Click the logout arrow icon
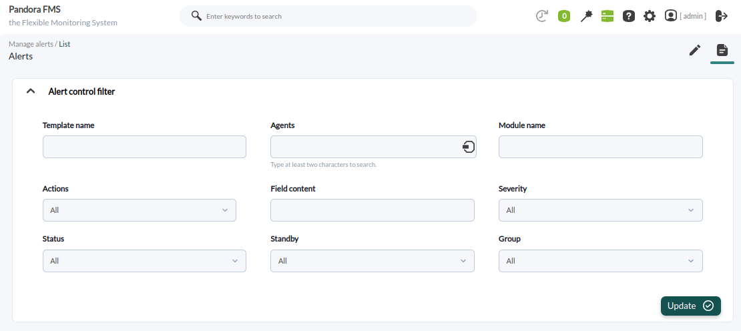 [722, 16]
